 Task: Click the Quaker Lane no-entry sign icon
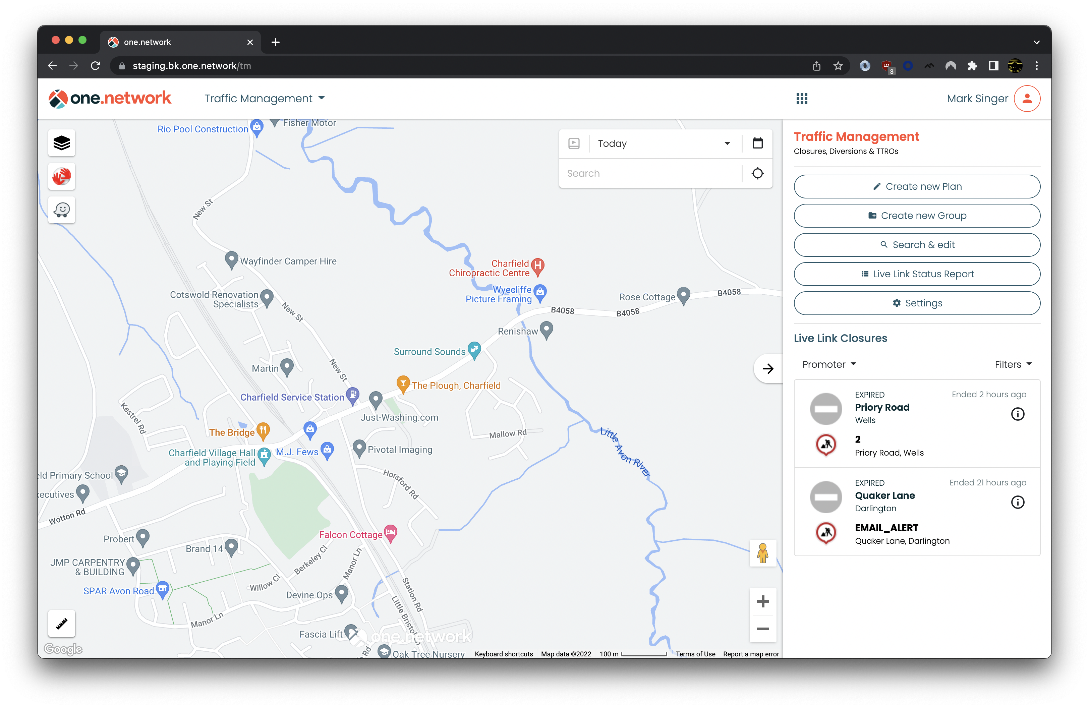pos(826,497)
